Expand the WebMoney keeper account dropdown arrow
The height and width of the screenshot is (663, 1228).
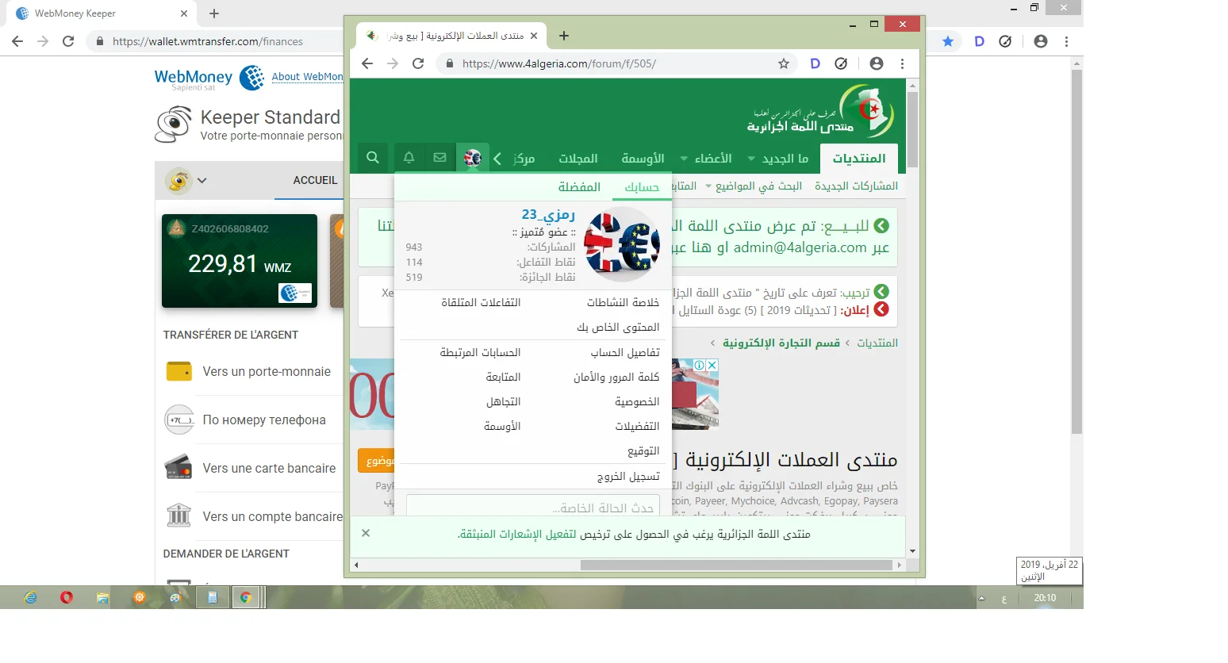[202, 181]
